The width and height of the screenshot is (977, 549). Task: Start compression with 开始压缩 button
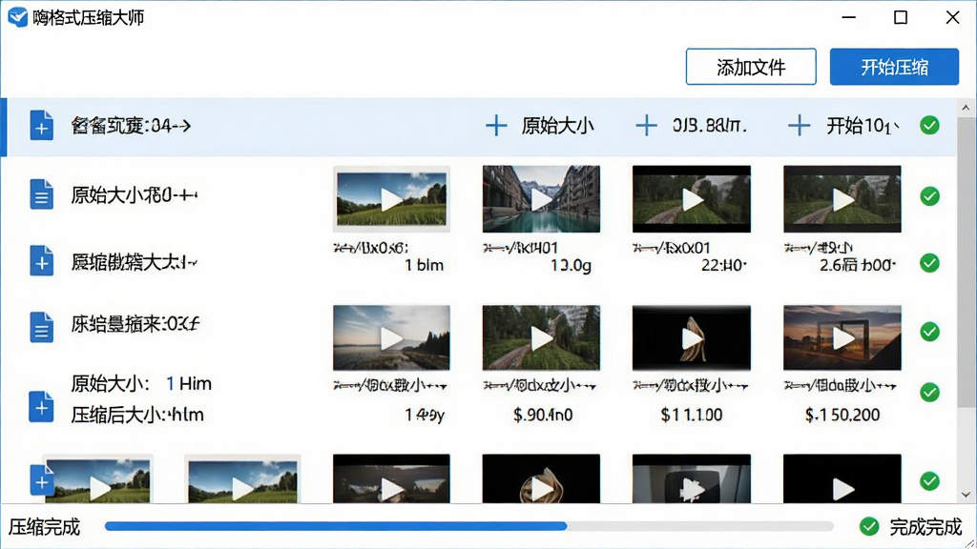(x=894, y=67)
